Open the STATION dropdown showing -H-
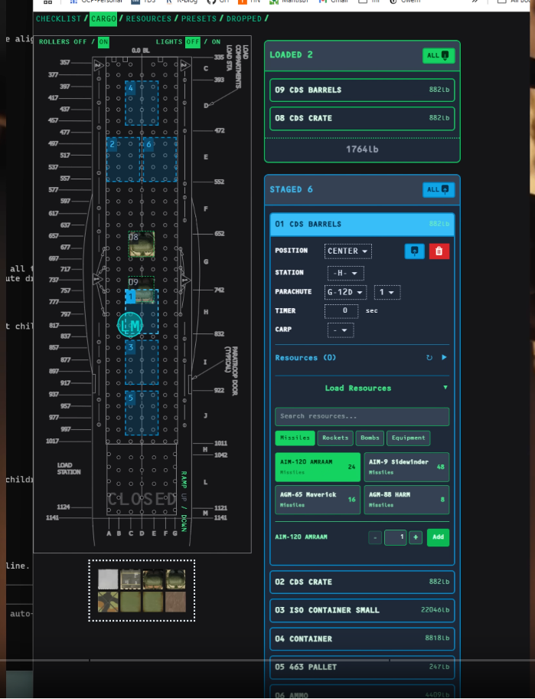 [x=345, y=273]
